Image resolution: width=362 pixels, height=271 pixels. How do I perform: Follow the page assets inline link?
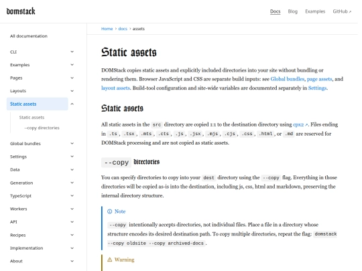[x=320, y=79]
